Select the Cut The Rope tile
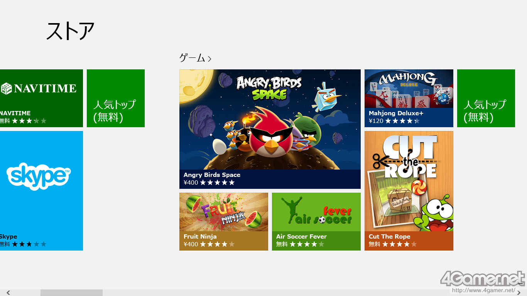Screen dimensions: 527x296 point(409,191)
